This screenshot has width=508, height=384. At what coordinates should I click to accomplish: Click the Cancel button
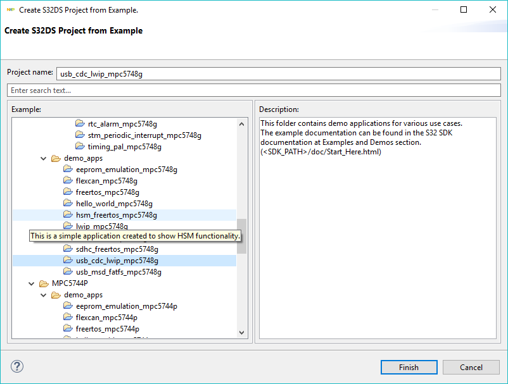[471, 367]
